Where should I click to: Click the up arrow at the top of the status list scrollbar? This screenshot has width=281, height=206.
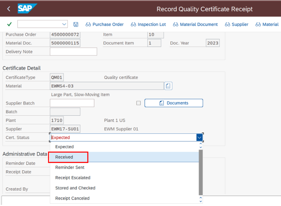coord(201,144)
